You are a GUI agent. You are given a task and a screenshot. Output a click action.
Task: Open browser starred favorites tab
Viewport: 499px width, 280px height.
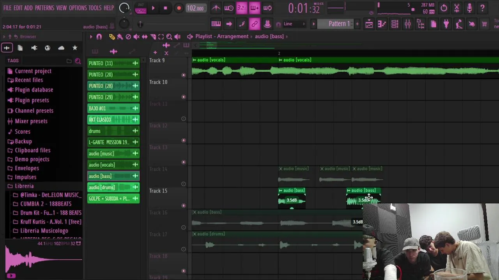click(x=75, y=48)
